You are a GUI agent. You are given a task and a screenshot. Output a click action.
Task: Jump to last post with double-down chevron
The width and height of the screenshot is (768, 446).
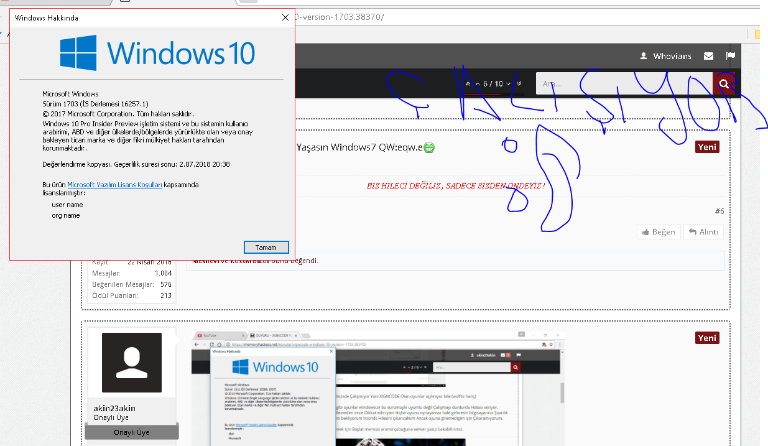[519, 83]
